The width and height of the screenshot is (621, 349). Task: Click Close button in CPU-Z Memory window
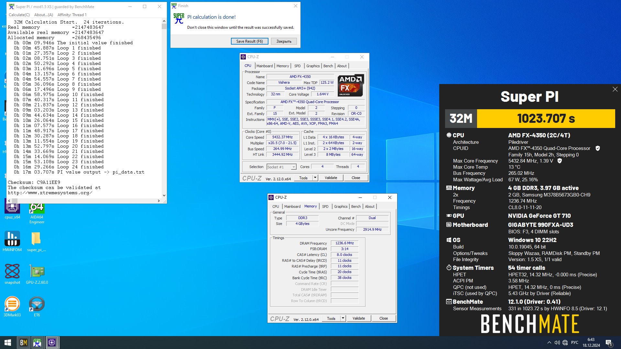click(x=384, y=318)
